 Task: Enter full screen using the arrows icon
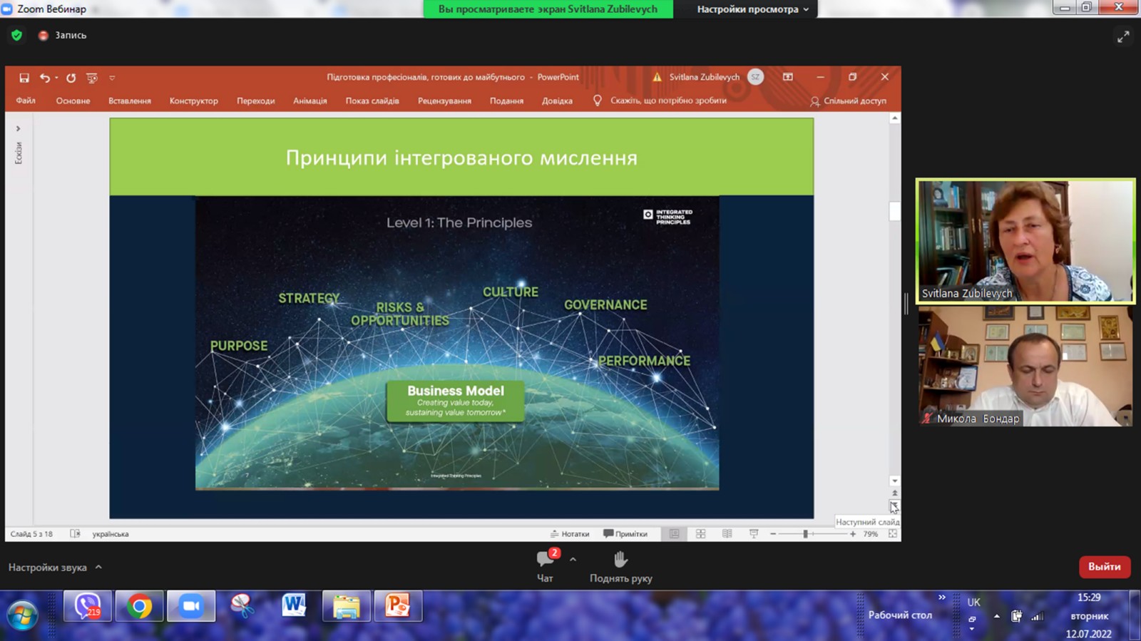1123,36
